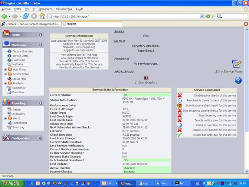This screenshot has height=187, width=249.
Task: Click the Extra Service Notes notepad icon
Action: (236, 64)
